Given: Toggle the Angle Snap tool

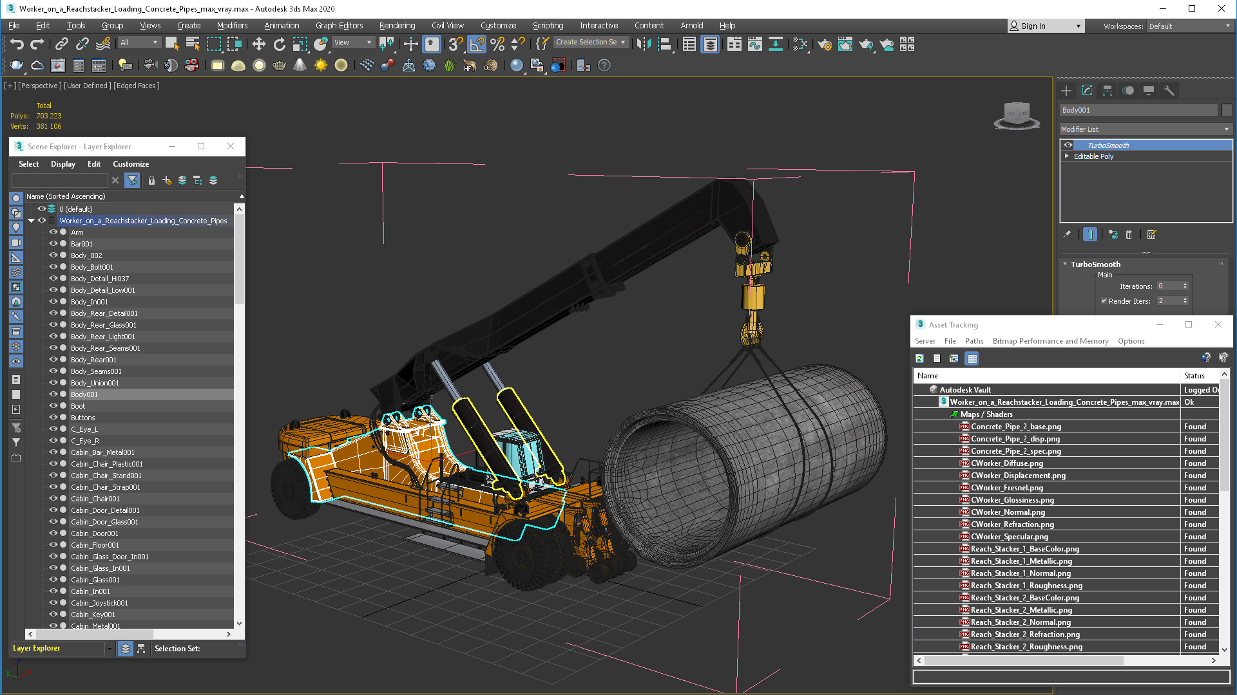Looking at the screenshot, I should [477, 44].
